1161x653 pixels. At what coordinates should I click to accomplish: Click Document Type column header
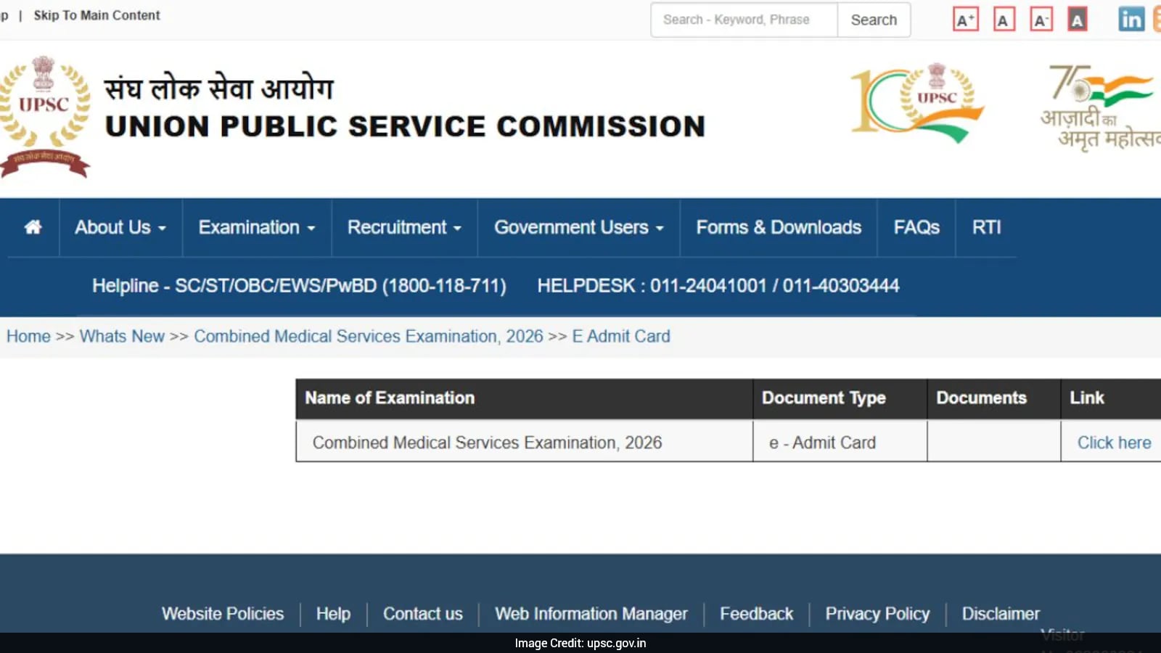(x=840, y=398)
